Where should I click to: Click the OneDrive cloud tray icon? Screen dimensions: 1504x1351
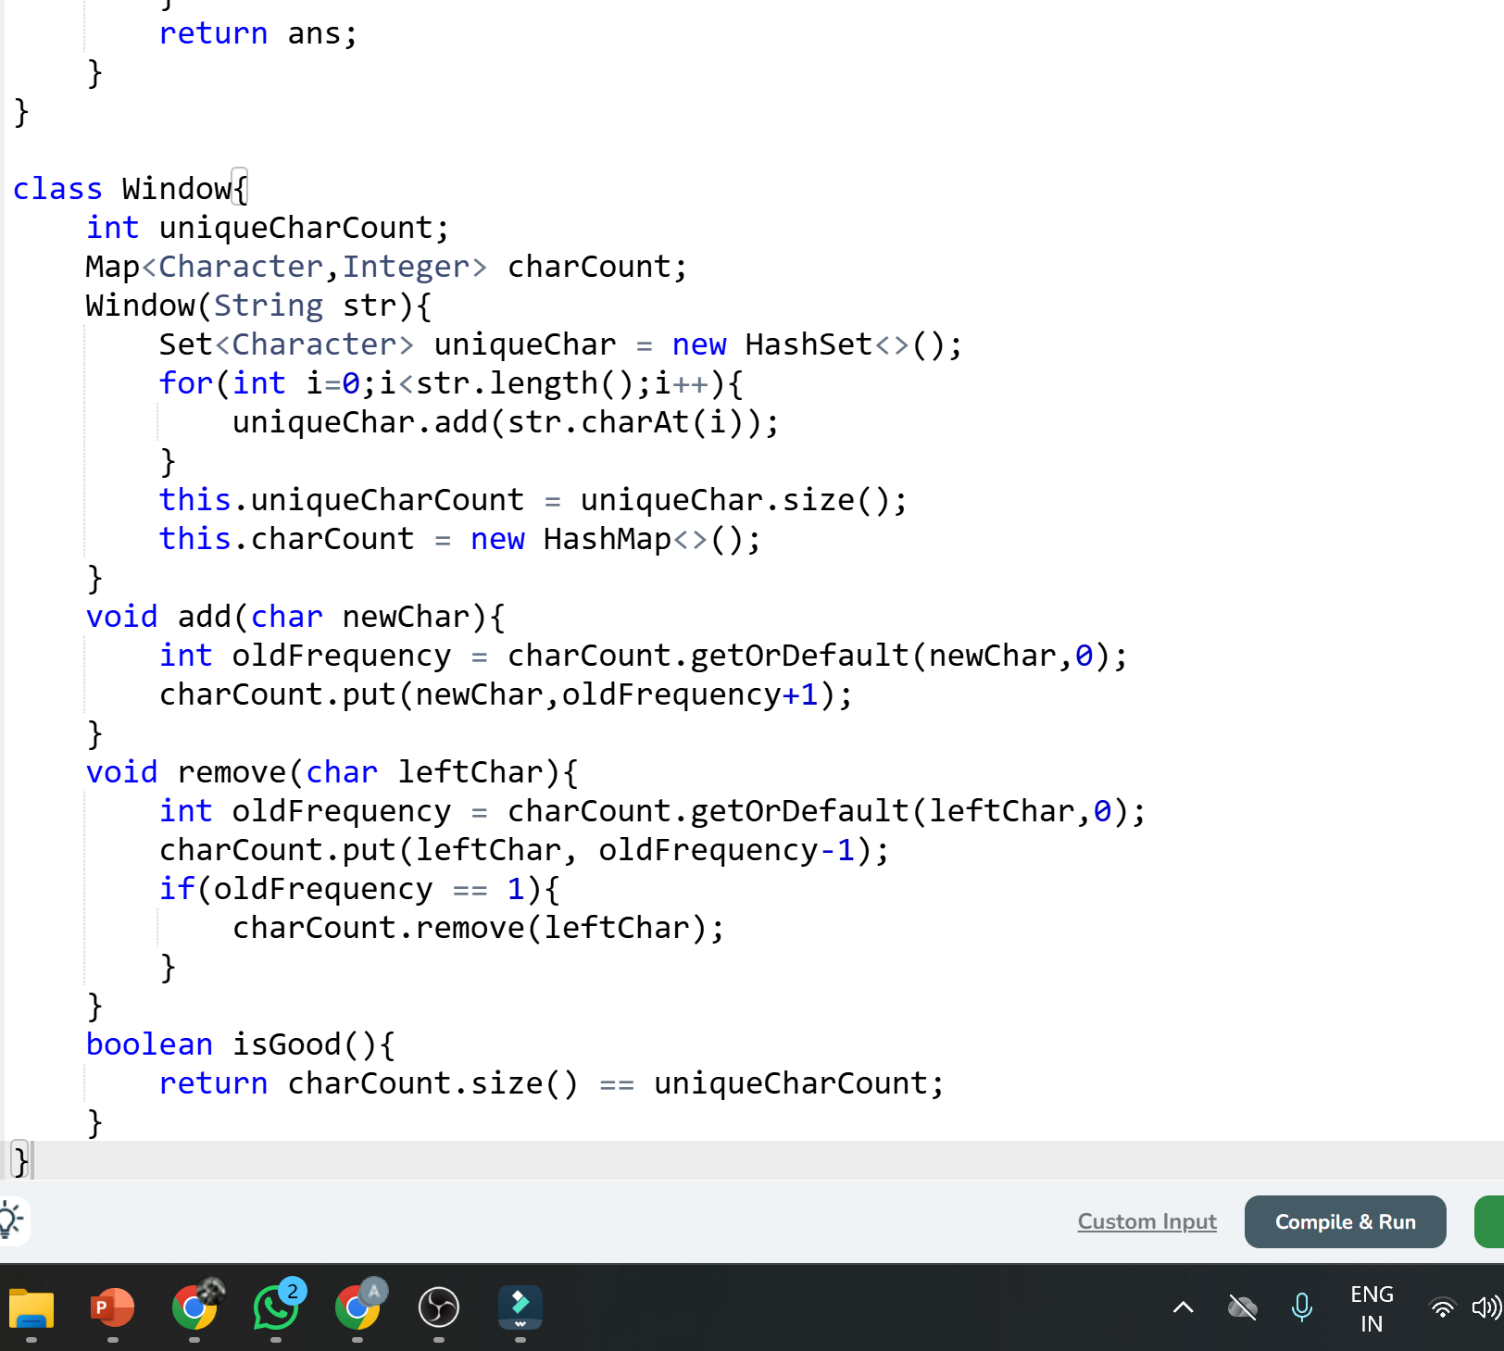click(x=1242, y=1307)
